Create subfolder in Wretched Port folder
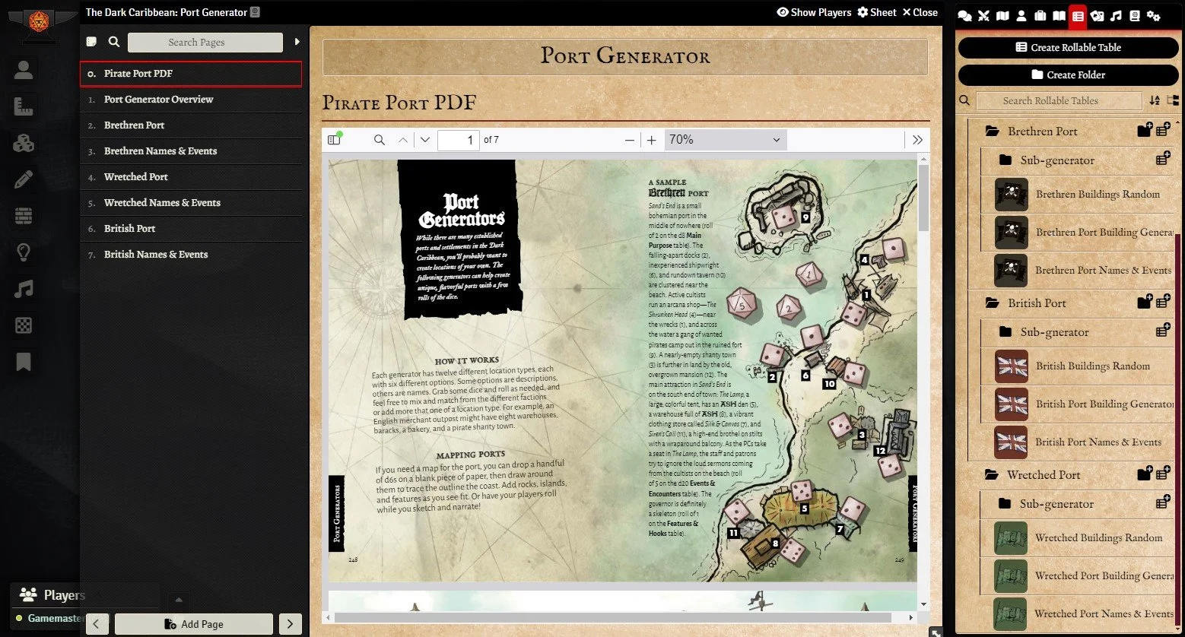The width and height of the screenshot is (1185, 637). pos(1145,474)
